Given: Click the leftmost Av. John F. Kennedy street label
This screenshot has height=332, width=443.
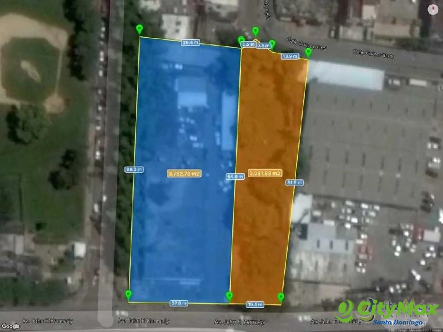Looking at the screenshot, I should (x=47, y=321).
